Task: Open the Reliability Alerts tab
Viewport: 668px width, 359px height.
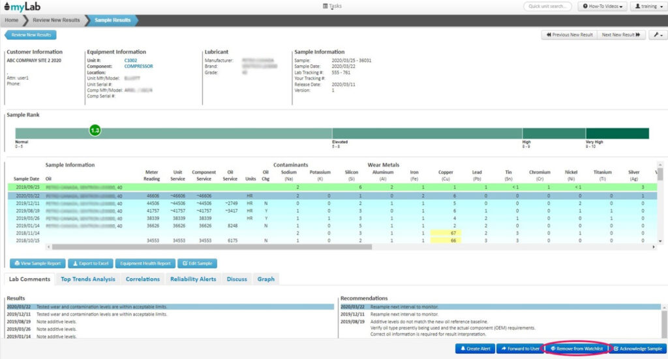Action: pos(193,279)
